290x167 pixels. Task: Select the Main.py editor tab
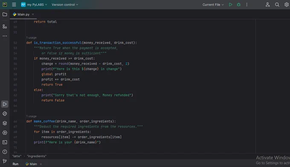tap(21, 14)
